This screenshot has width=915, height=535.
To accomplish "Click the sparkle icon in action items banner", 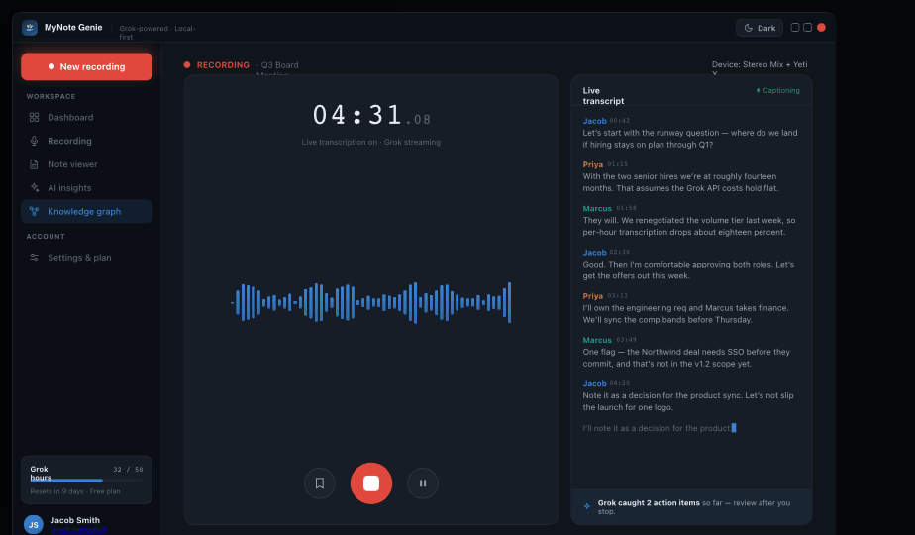I will (x=587, y=506).
